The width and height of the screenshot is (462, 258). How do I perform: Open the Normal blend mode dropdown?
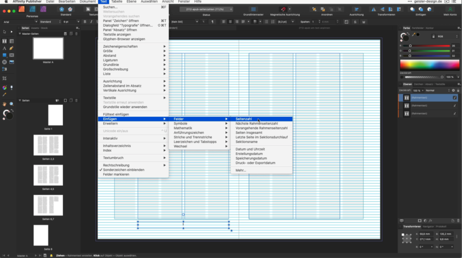point(438,91)
